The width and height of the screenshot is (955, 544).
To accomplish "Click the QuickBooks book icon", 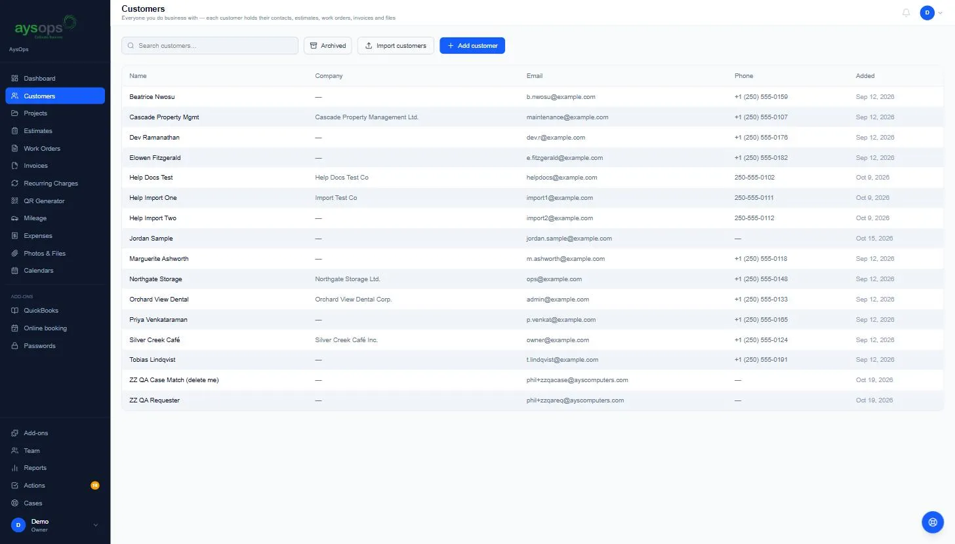I will coord(15,311).
